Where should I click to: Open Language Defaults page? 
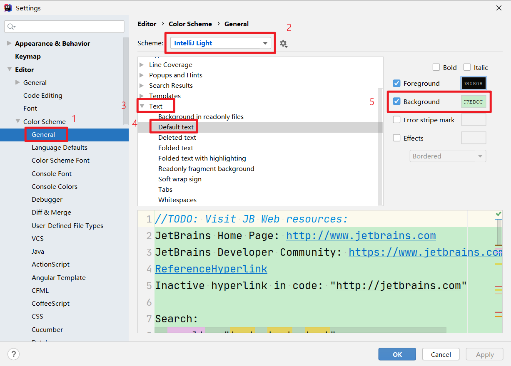pyautogui.click(x=60, y=148)
